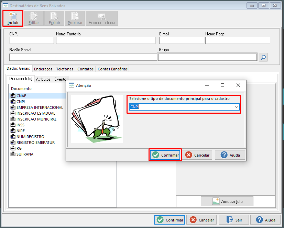
Task: Click the paper stack illustration
Action: point(97,119)
